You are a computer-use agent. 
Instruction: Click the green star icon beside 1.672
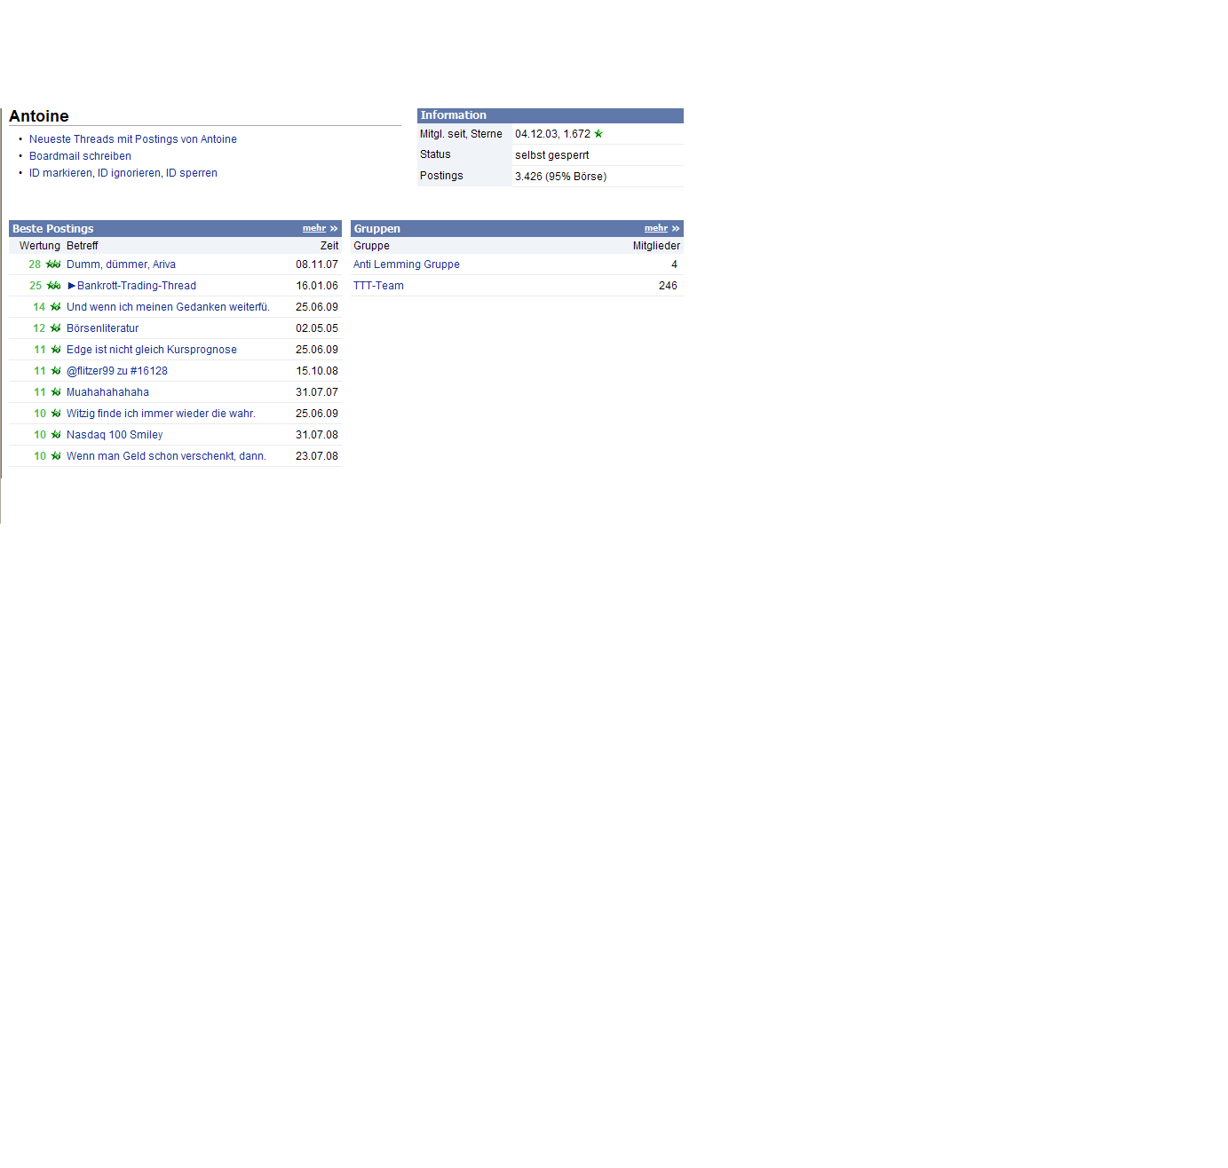tap(598, 134)
